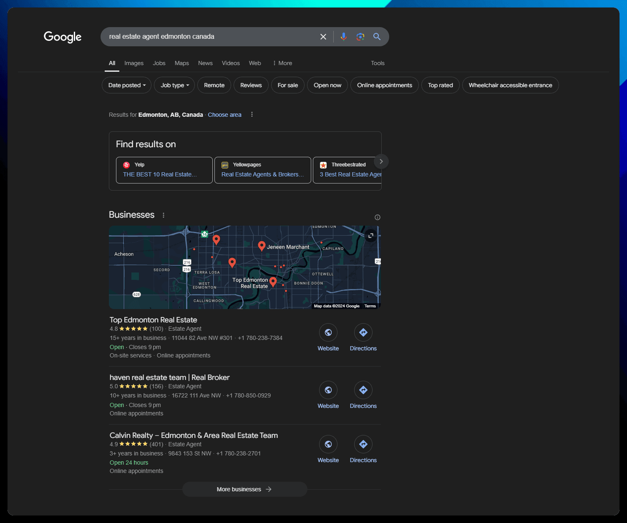Switch to the Web tab
Image resolution: width=627 pixels, height=523 pixels.
click(x=255, y=63)
